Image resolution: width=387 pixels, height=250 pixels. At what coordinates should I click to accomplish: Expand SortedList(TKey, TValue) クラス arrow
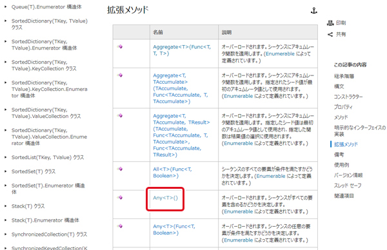coord(5,157)
